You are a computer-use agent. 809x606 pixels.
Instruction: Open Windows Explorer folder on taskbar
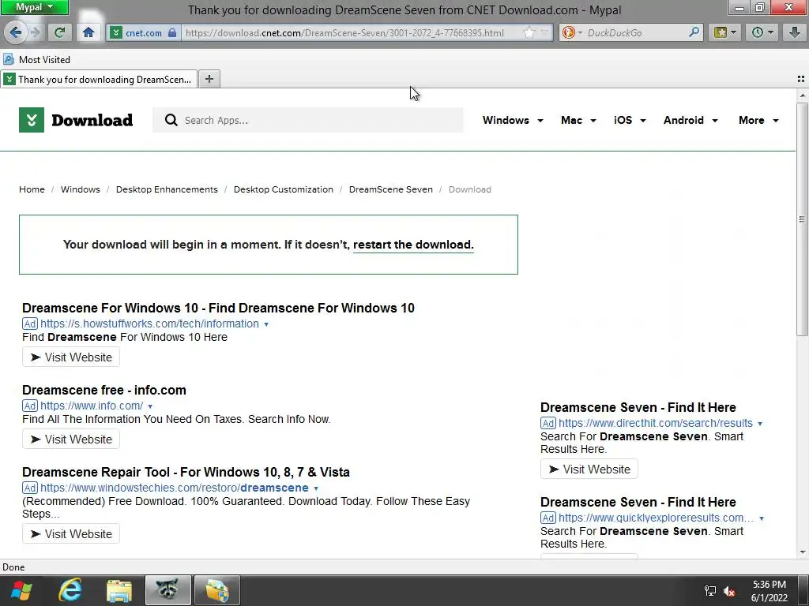[x=119, y=590]
